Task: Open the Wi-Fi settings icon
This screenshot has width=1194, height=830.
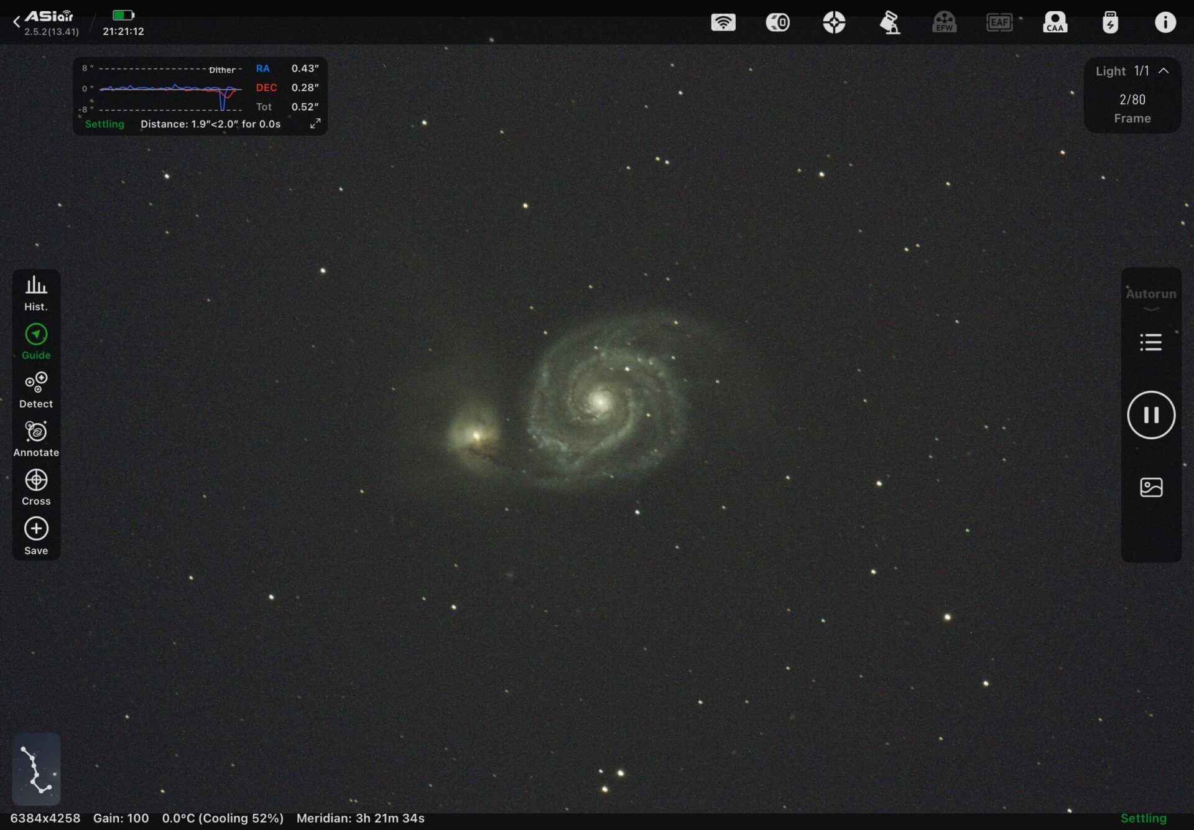Action: [x=723, y=22]
